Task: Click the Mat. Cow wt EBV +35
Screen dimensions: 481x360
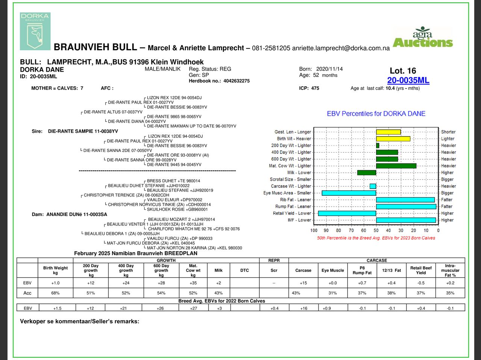Action: click(x=193, y=283)
